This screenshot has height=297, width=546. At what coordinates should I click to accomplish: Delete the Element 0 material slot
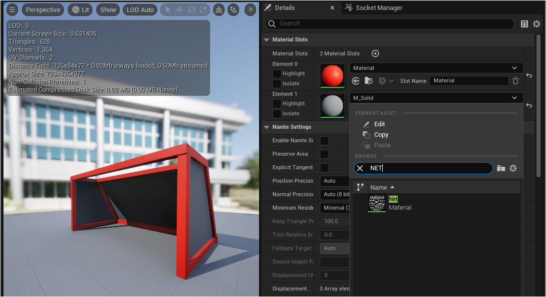click(516, 81)
